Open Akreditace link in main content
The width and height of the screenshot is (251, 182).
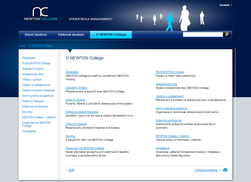pos(162,148)
